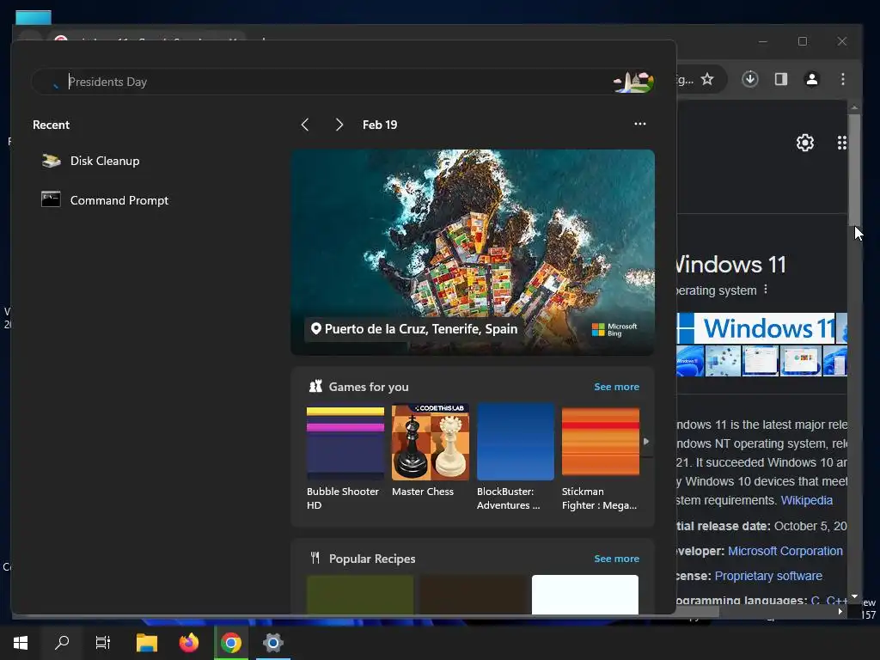Open more options beside Operating system subtitle
This screenshot has width=880, height=660.
point(766,290)
